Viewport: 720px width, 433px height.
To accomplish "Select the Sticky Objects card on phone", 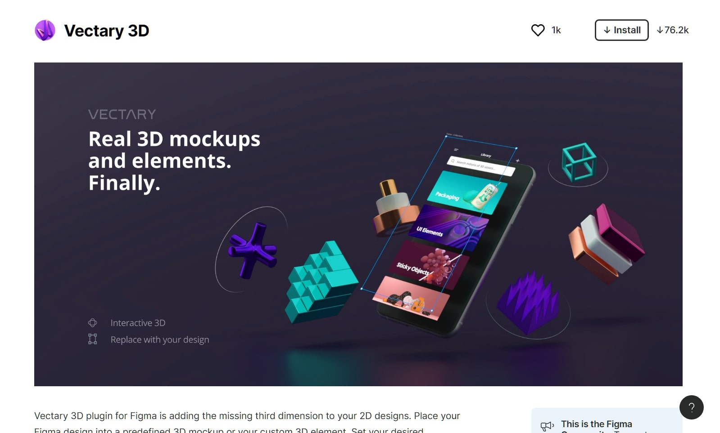I will pyautogui.click(x=429, y=264).
